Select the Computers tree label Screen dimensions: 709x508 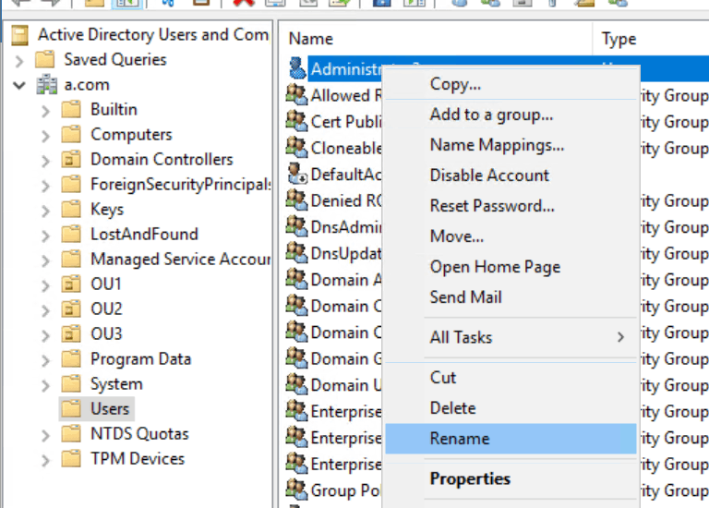[x=131, y=134]
